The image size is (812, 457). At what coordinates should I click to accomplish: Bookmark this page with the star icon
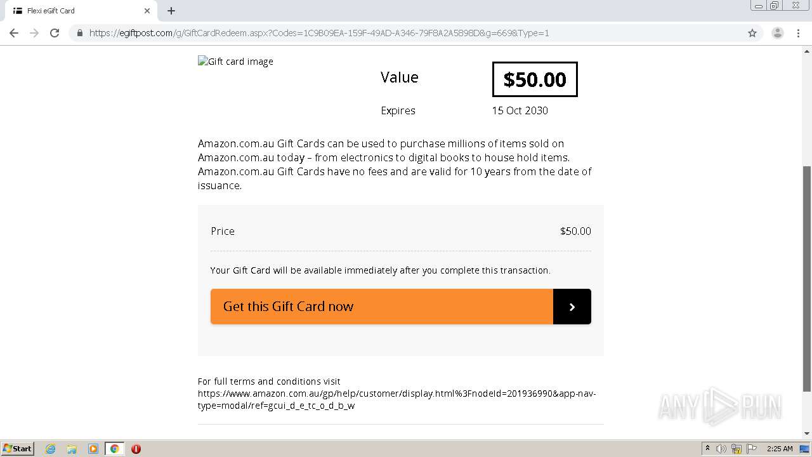tap(752, 33)
